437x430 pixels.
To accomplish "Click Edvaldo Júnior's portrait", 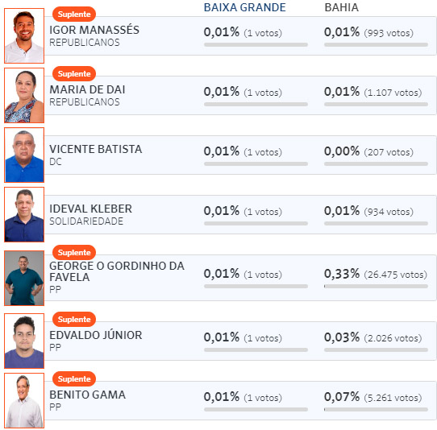I will [24, 341].
